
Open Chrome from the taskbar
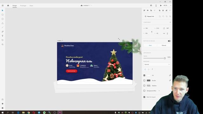(x=29, y=113)
